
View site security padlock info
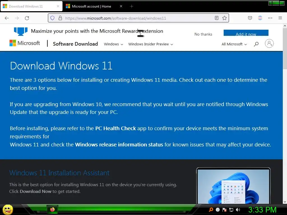click(x=60, y=18)
